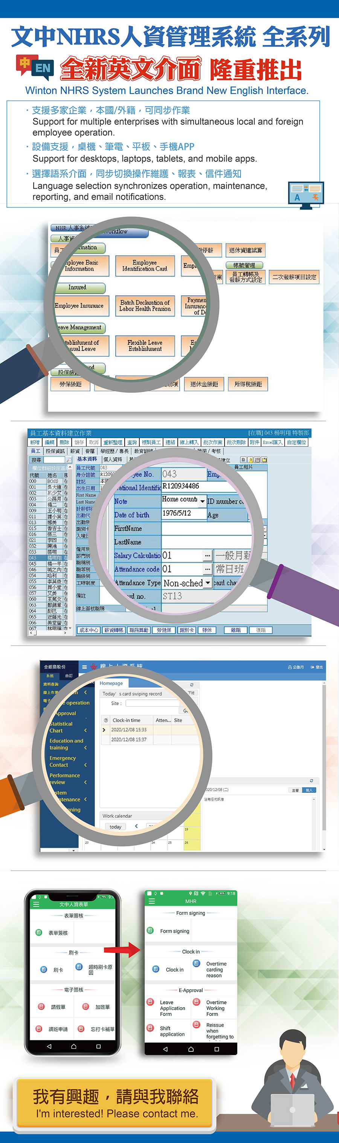This screenshot has height=1143, width=339.
Task: Click the 編輯 toolbar button
Action: pos(50,442)
